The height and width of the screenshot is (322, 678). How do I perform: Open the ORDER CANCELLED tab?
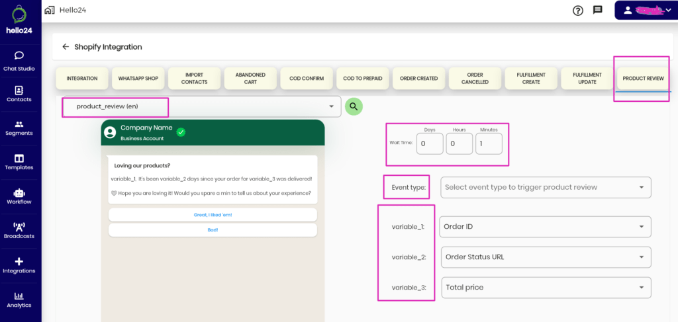coord(475,79)
